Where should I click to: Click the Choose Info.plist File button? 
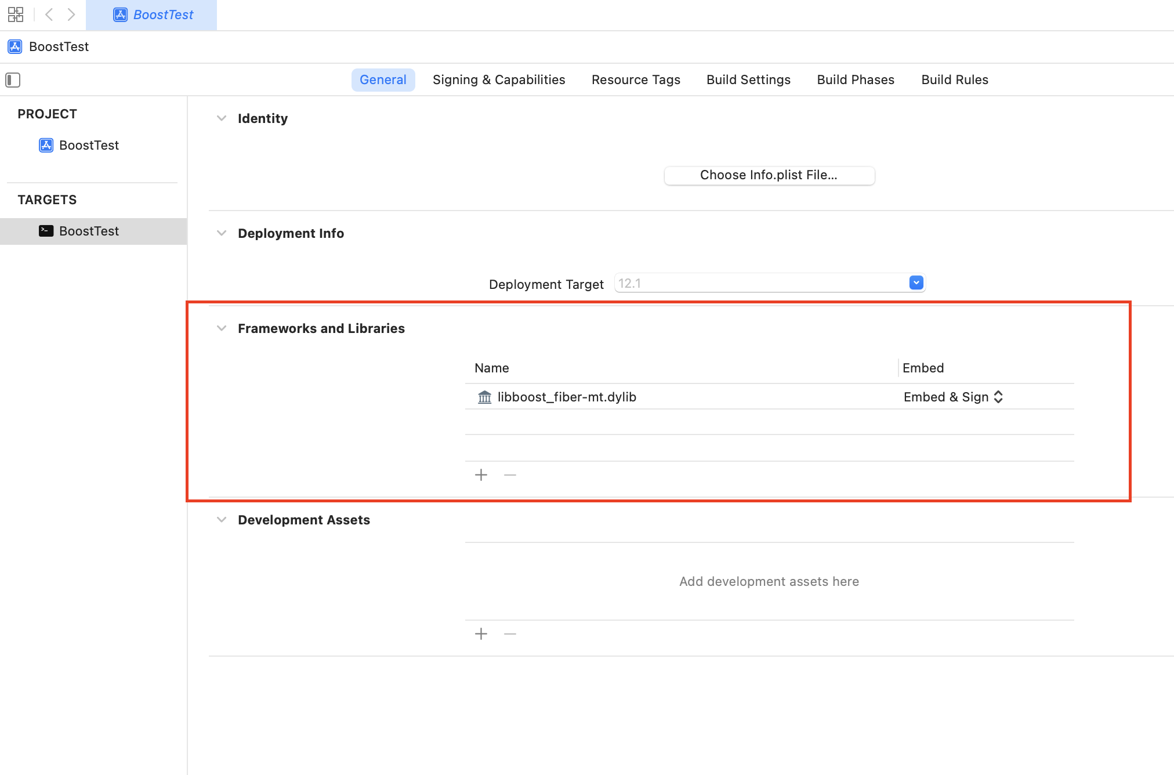coord(769,175)
